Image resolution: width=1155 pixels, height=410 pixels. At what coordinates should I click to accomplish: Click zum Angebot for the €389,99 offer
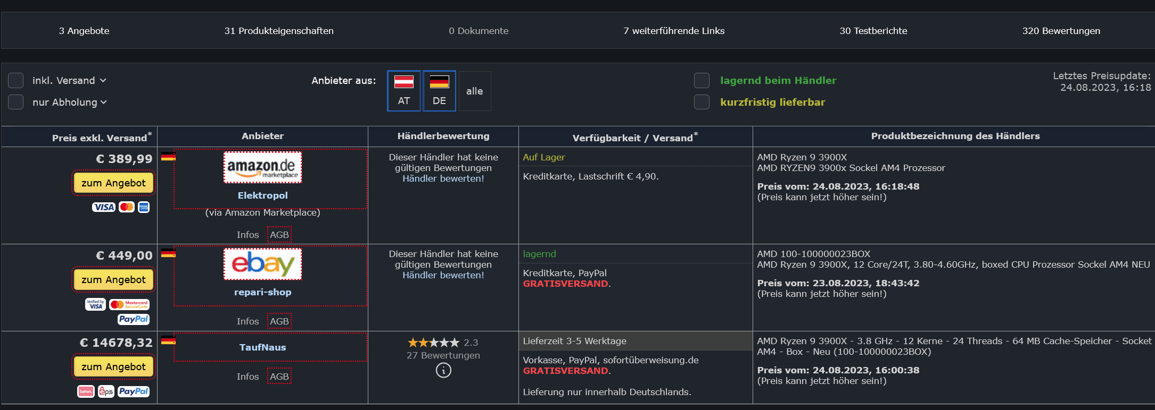tap(113, 183)
